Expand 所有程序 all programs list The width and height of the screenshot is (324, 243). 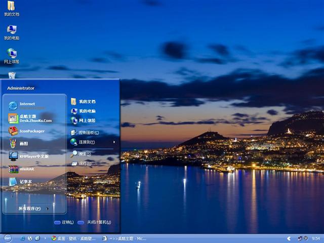(32, 208)
